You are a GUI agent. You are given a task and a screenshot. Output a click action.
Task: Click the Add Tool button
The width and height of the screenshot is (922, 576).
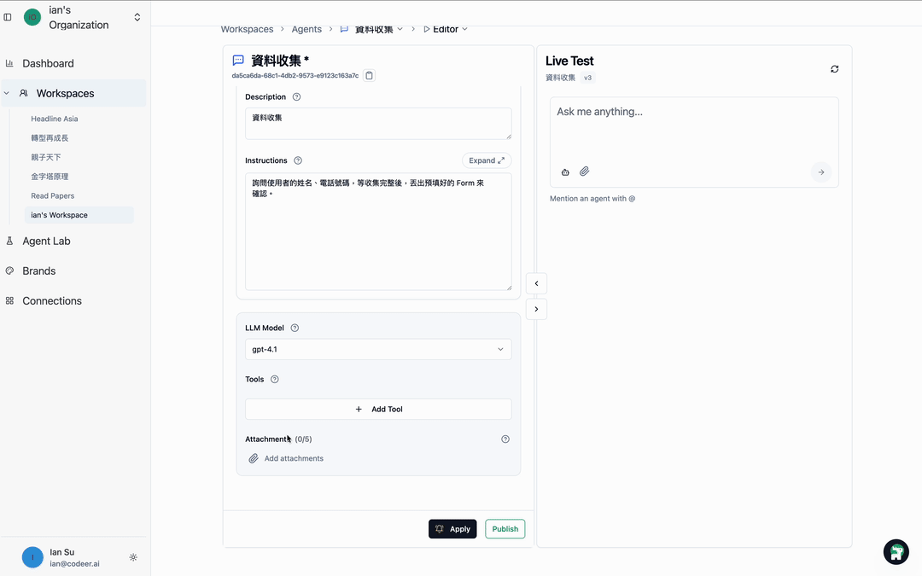tap(378, 410)
